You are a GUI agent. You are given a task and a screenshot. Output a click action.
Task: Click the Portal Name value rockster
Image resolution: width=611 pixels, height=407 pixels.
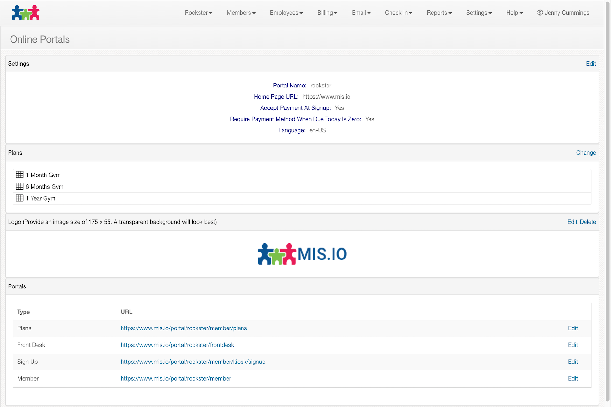(x=321, y=86)
